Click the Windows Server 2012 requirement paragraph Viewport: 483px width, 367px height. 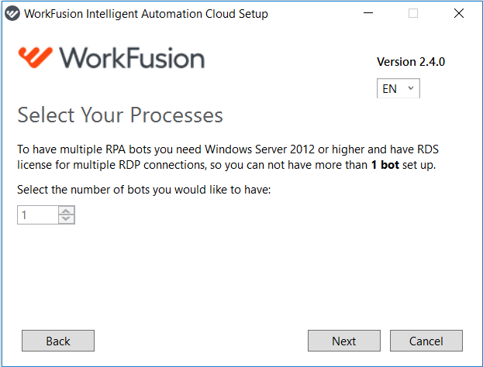point(228,157)
